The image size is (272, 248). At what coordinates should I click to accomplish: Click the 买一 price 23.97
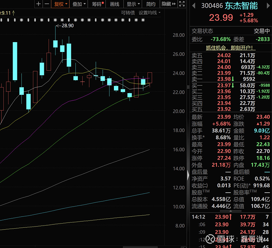point(224,85)
